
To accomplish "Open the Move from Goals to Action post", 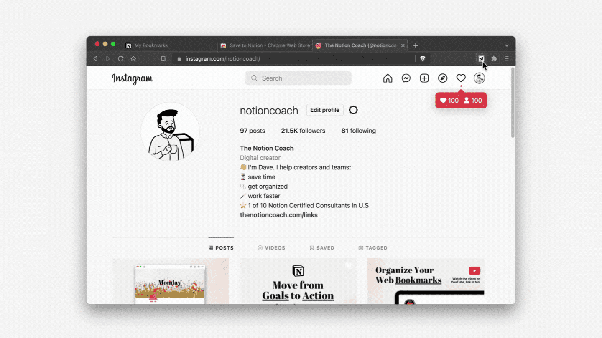I will tap(298, 281).
